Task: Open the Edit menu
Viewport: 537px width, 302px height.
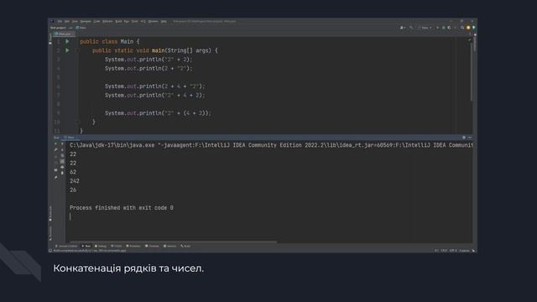Action: tap(67, 21)
